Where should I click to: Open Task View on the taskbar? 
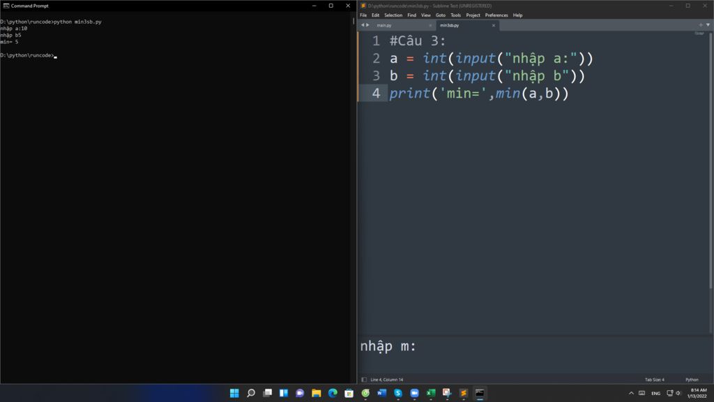pyautogui.click(x=267, y=393)
